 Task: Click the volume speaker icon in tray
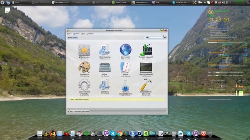223,2
